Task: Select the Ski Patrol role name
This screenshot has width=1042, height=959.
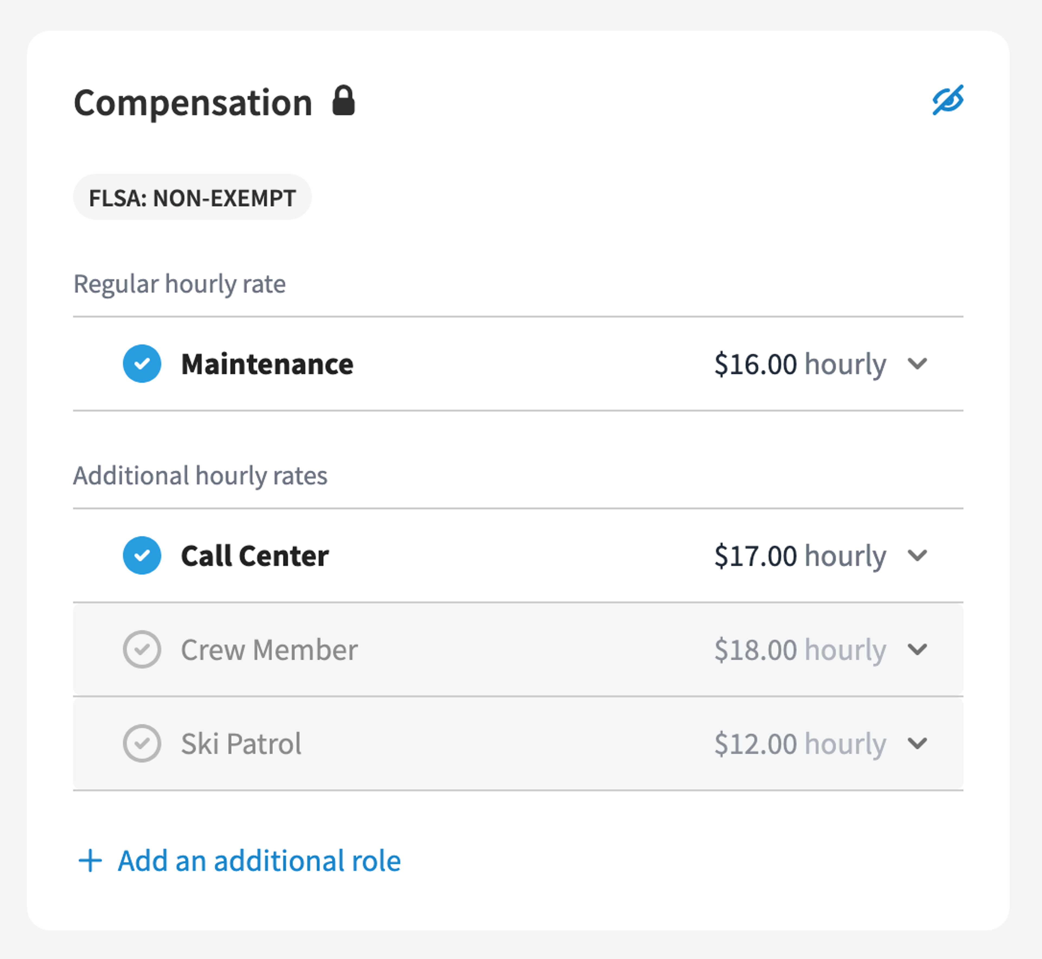Action: point(242,743)
